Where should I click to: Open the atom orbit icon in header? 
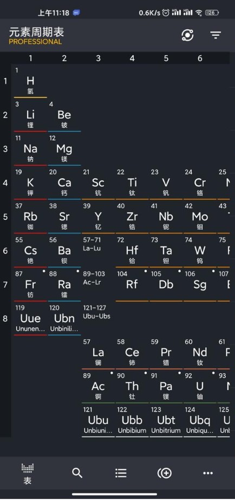click(x=187, y=35)
